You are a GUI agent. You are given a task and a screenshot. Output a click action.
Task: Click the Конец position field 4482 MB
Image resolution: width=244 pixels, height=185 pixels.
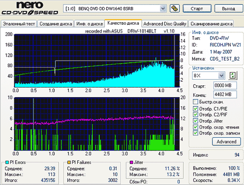click(x=225, y=94)
